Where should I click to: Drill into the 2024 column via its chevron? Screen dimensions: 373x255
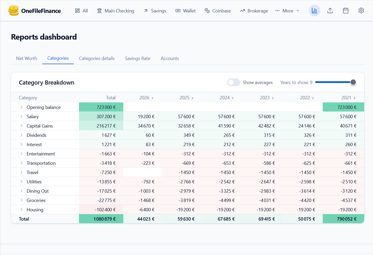(233, 98)
